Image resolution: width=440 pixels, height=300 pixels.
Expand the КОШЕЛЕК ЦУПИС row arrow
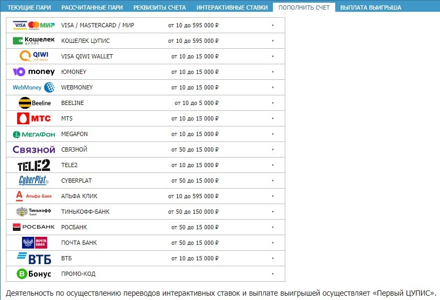(273, 41)
